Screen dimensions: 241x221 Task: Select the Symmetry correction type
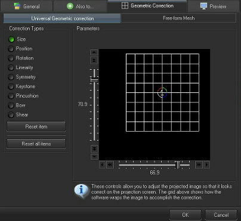click(x=21, y=77)
